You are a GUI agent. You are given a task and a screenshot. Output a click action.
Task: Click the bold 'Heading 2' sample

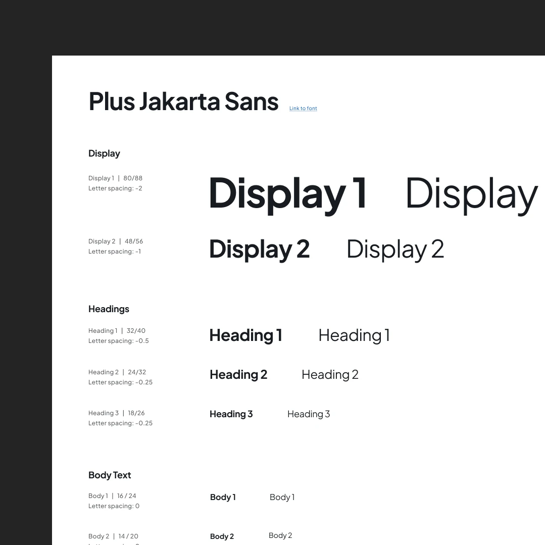[x=238, y=375]
